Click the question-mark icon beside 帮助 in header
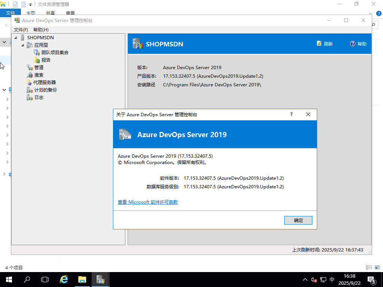Image resolution: width=383 pixels, height=287 pixels. click(352, 44)
